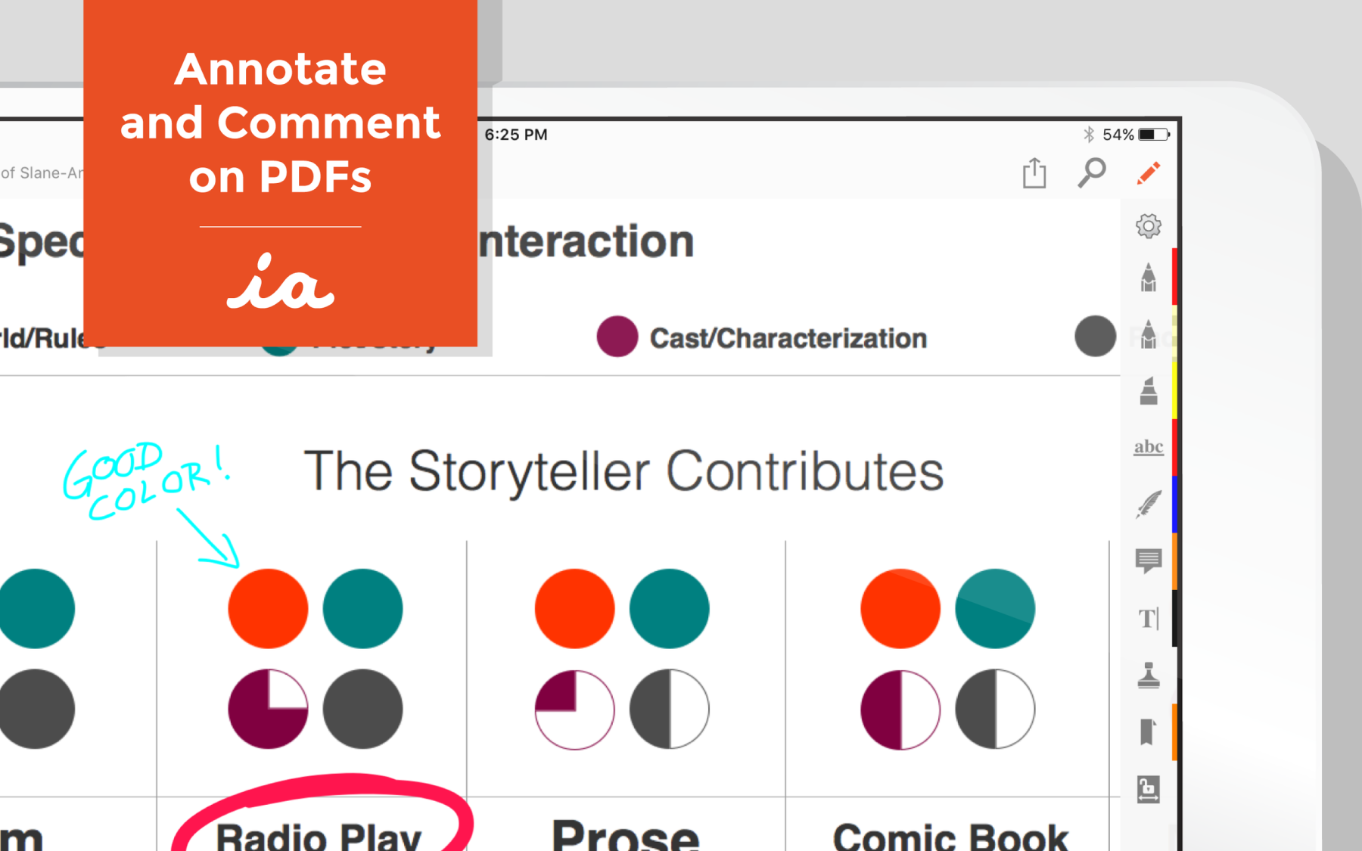Click the yellow highlighter color strip
Screen dimensions: 1362x851
tap(1174, 390)
